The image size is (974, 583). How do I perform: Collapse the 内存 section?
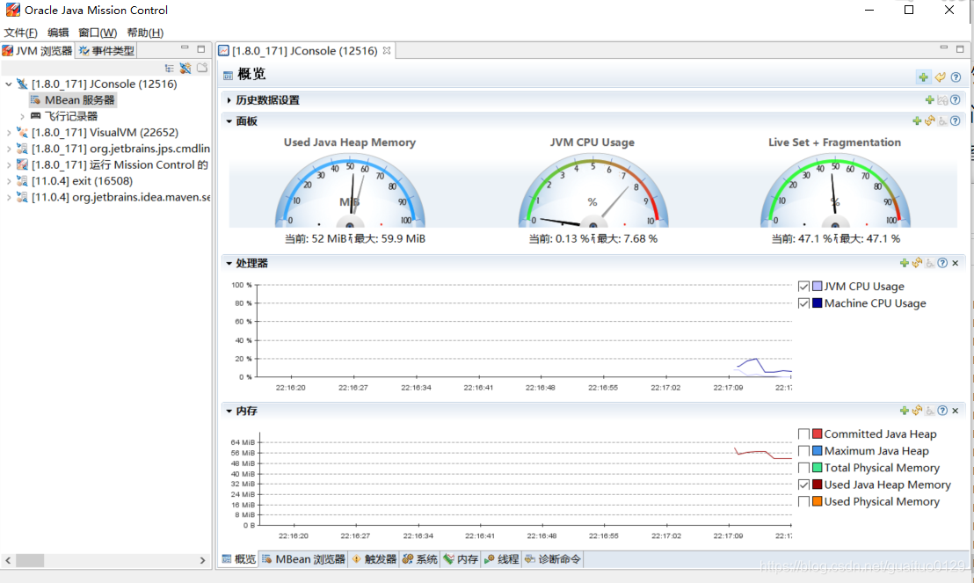[229, 411]
